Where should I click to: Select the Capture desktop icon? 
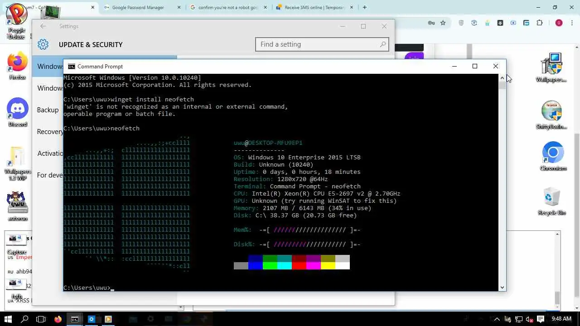17,244
